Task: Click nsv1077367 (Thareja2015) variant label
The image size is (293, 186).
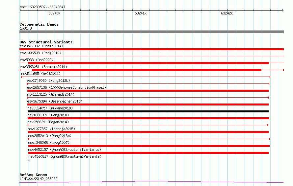Action: click(51, 129)
